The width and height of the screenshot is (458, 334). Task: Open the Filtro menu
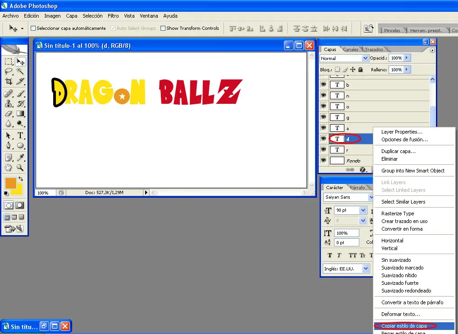click(113, 16)
